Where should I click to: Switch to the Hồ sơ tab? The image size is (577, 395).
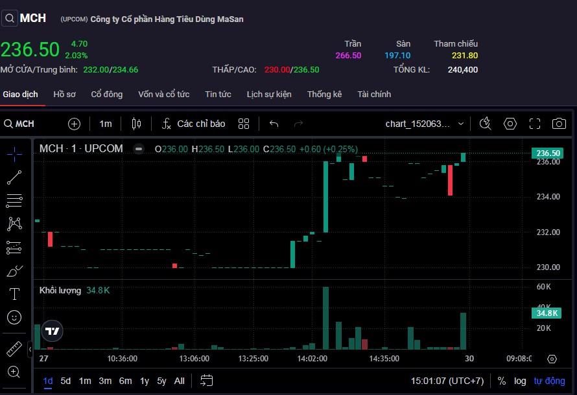click(64, 95)
